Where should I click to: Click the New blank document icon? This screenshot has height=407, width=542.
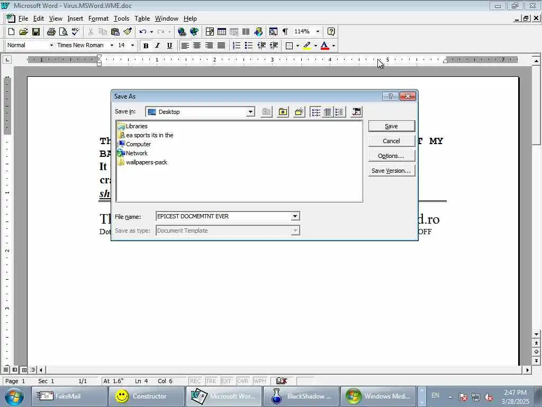tap(11, 32)
